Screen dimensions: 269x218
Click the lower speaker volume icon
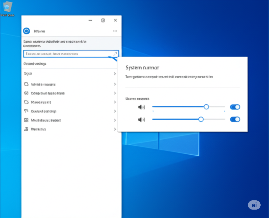[142, 119]
